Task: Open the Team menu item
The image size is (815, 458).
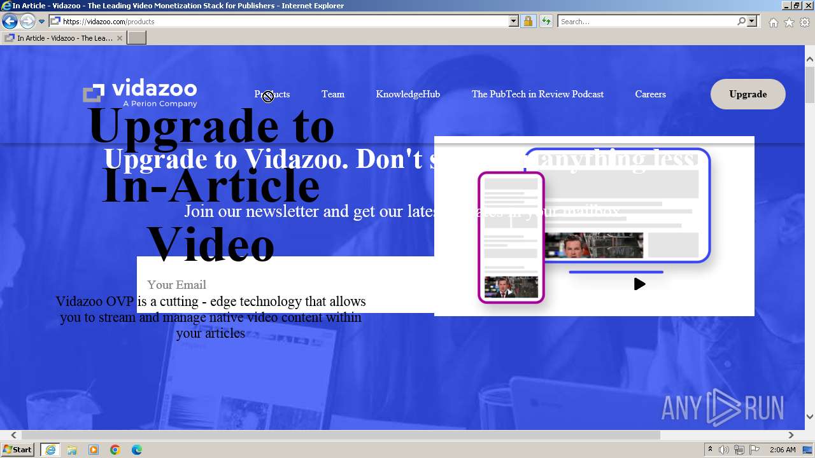Action: [333, 94]
